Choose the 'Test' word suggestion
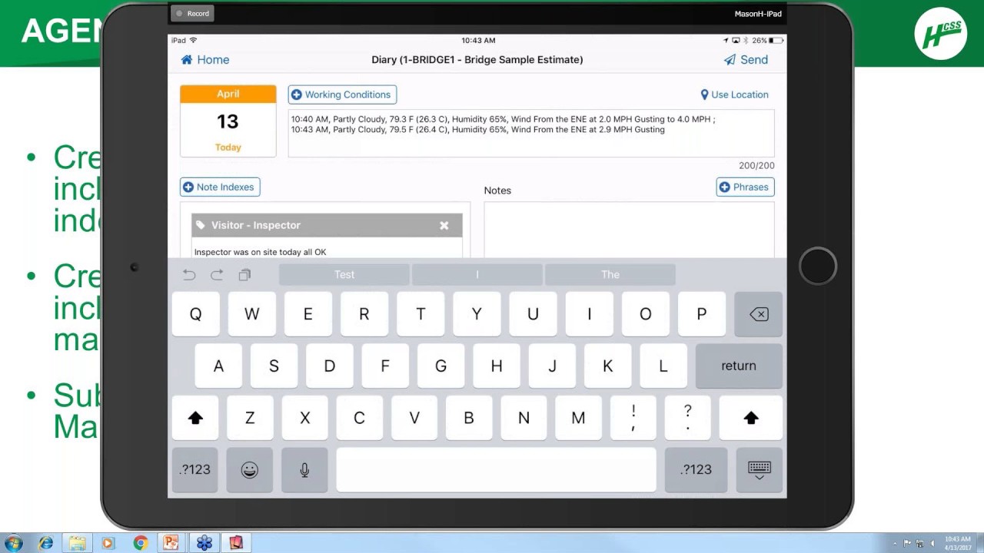984x553 pixels. click(344, 274)
